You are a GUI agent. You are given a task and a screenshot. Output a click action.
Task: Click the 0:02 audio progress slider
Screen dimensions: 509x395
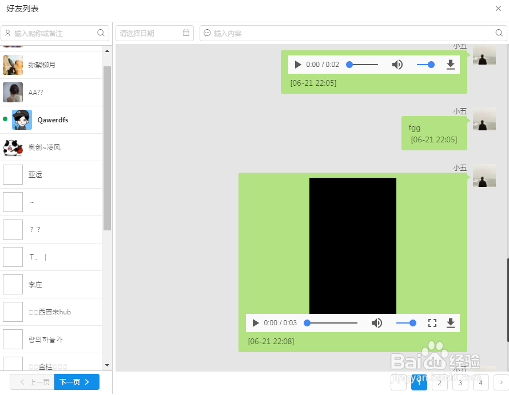tap(362, 65)
